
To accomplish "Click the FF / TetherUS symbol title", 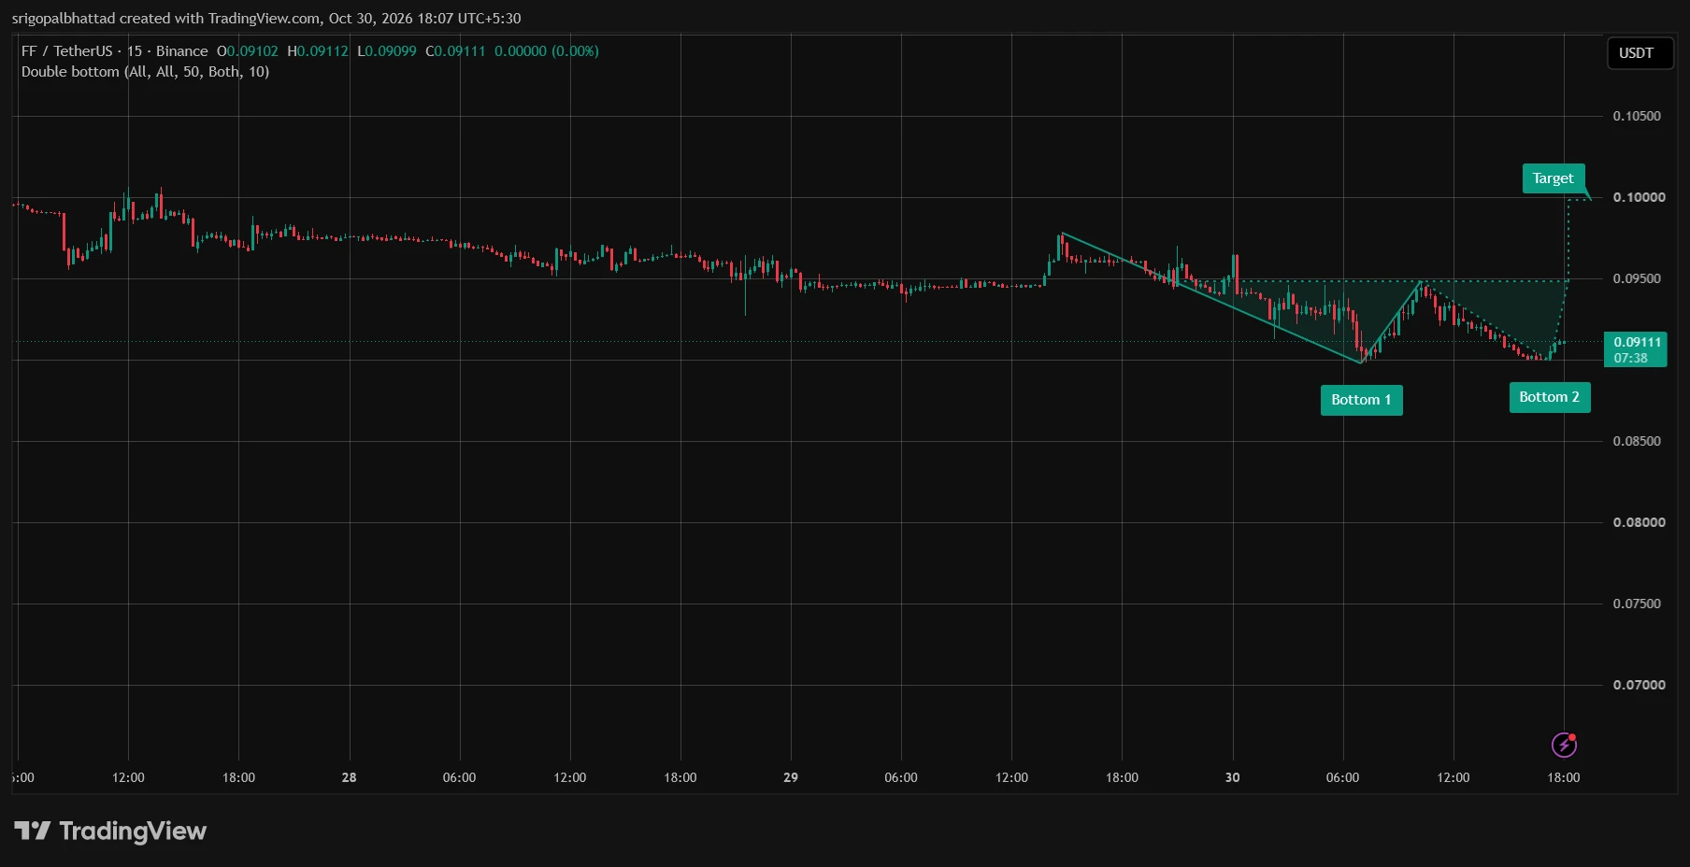I will click(x=66, y=51).
